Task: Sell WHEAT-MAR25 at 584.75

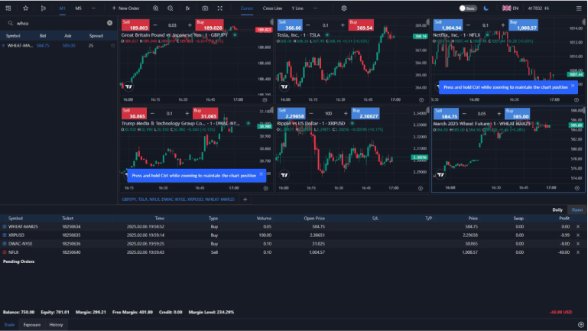Action: 446,114
